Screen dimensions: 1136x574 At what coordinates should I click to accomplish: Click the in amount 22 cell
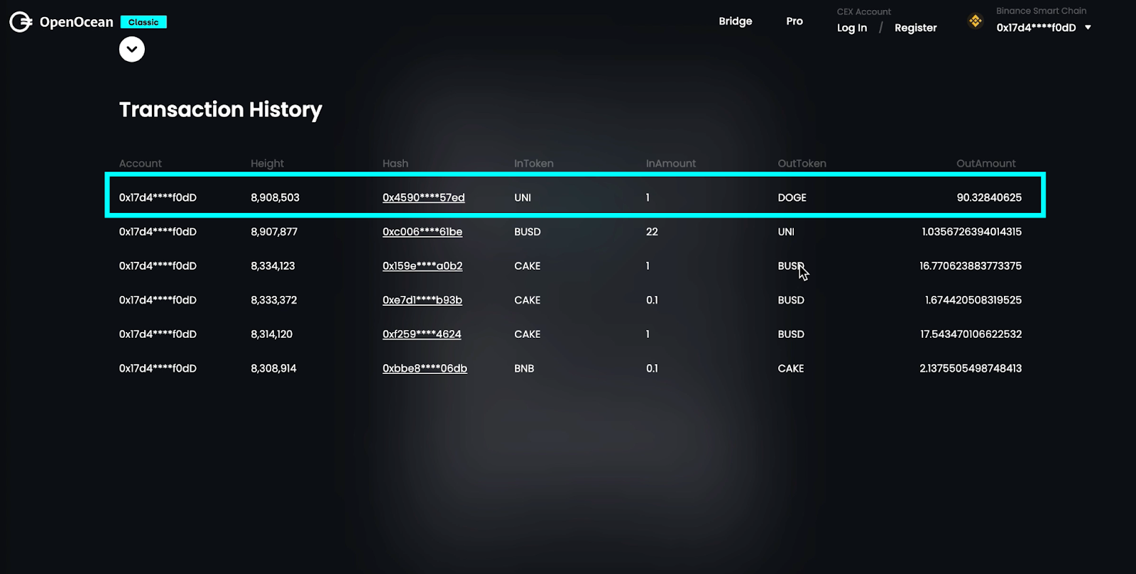coord(652,231)
